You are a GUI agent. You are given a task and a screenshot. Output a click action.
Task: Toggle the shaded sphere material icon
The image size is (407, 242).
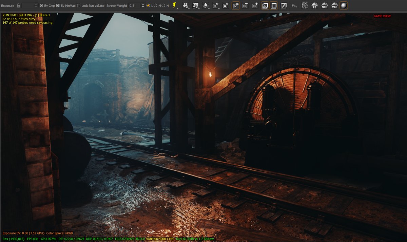click(344, 6)
